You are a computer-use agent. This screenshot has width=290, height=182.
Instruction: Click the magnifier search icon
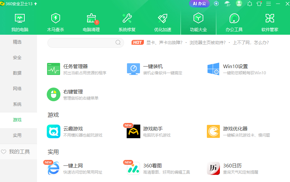click(118, 43)
